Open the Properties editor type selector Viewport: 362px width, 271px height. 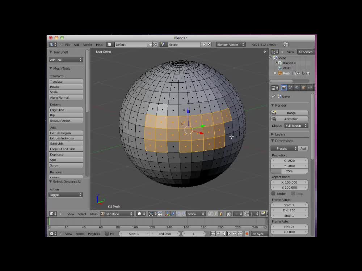coord(274,88)
